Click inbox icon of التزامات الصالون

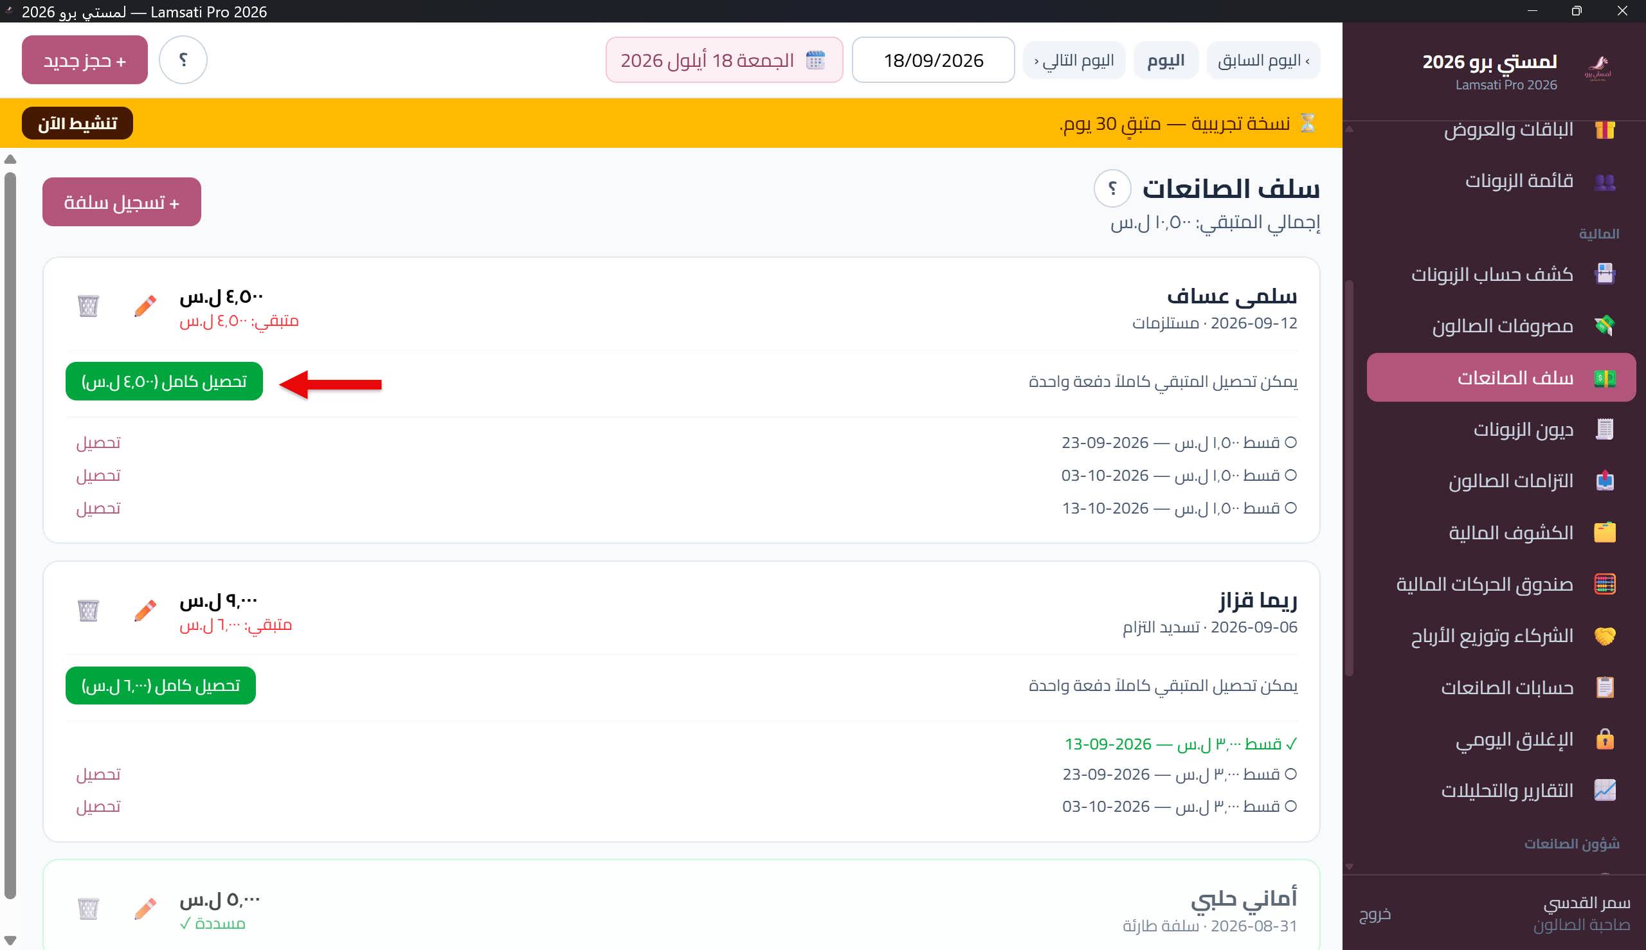pos(1604,481)
